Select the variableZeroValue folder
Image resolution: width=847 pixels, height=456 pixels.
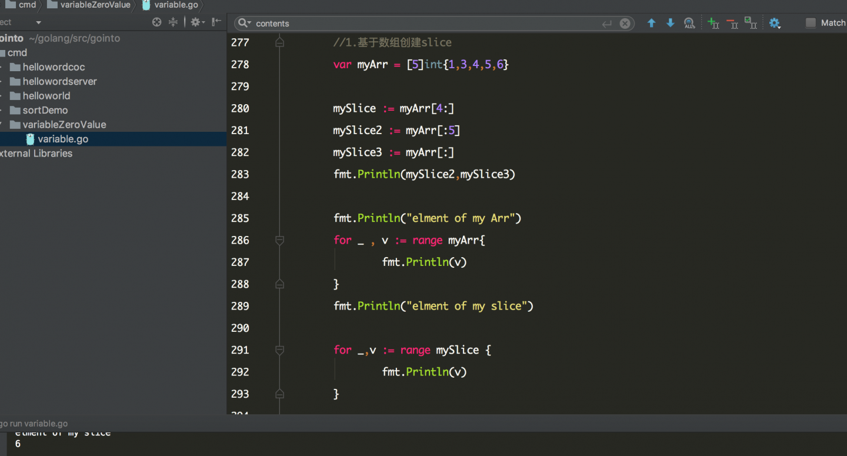click(64, 125)
